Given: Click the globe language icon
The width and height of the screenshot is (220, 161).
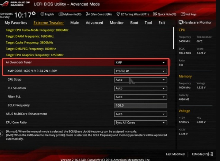Looking at the screenshot, I should point(42,14).
